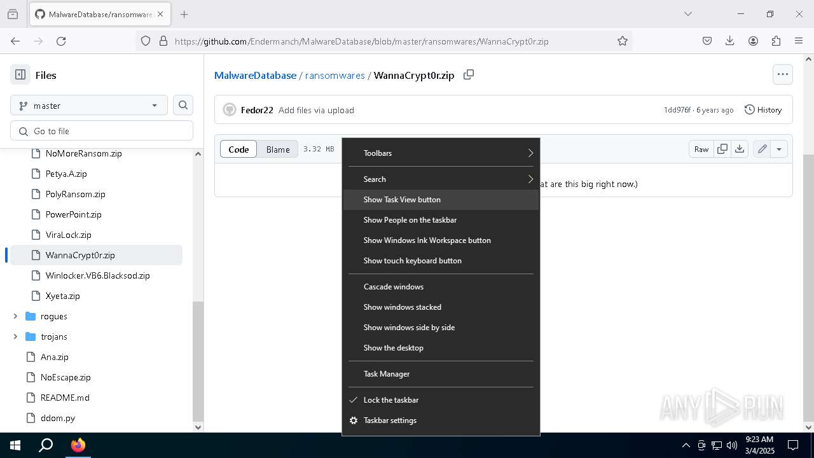Choose Show windows side by side
Image resolution: width=814 pixels, height=458 pixels.
[441, 328]
